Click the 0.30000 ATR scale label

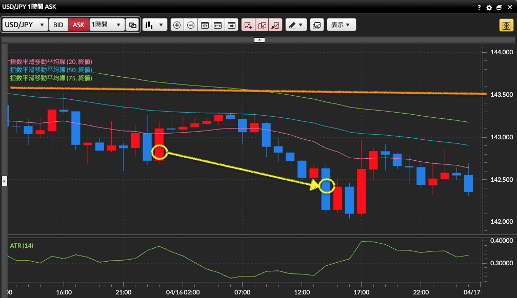click(502, 263)
